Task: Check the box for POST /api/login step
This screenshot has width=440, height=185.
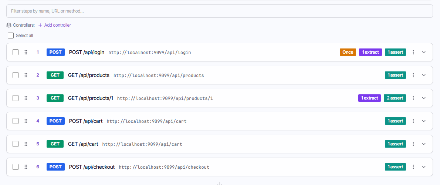Action: (x=16, y=52)
